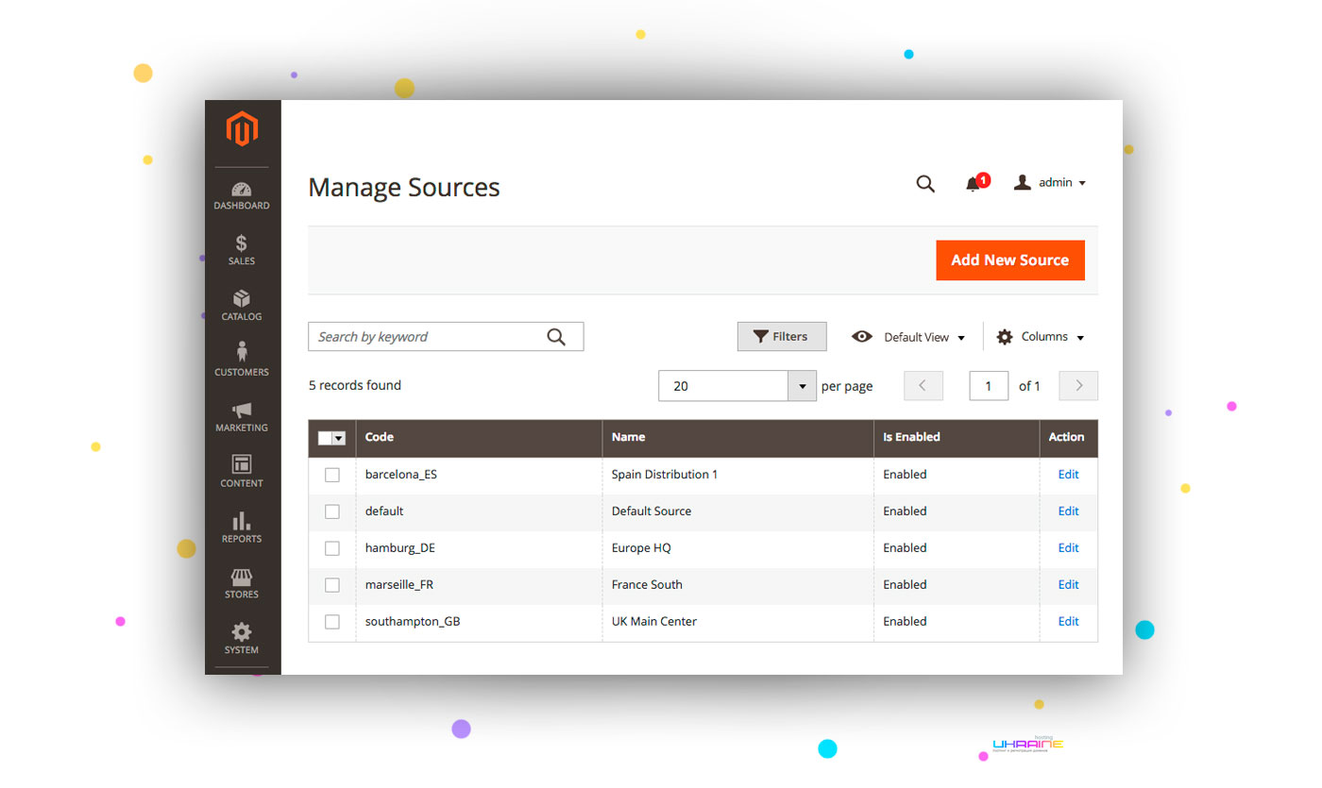Select the 'Europe HQ' name cell
1322x788 pixels.
coord(737,548)
